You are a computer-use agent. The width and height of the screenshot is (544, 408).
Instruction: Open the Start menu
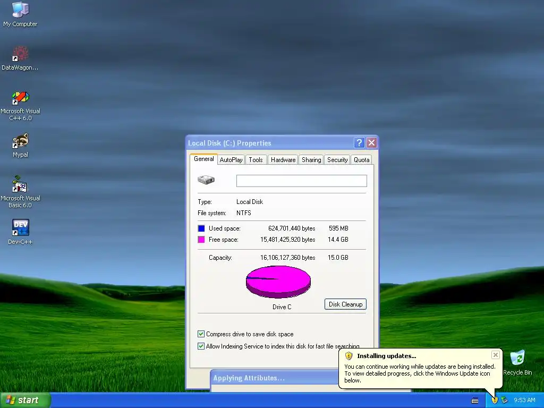coord(25,400)
